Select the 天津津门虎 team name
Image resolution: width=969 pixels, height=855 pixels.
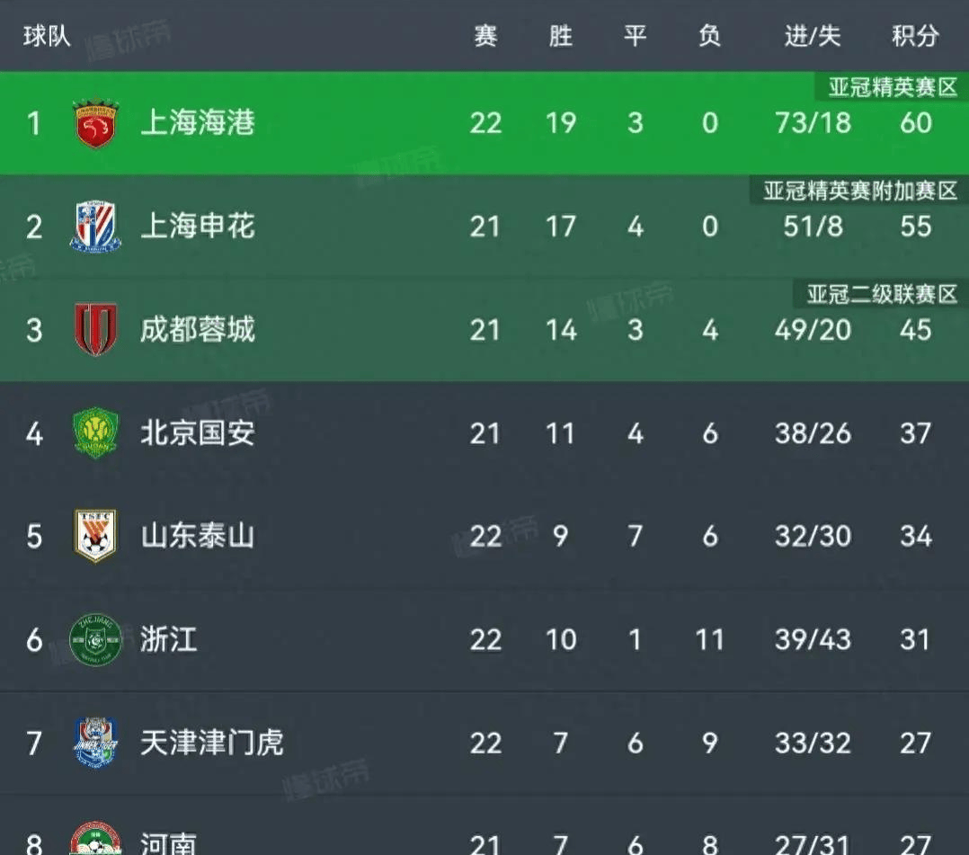pos(212,744)
